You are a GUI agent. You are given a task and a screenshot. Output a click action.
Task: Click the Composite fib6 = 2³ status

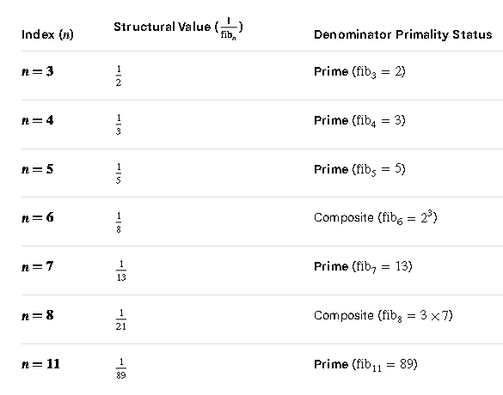pyautogui.click(x=376, y=217)
